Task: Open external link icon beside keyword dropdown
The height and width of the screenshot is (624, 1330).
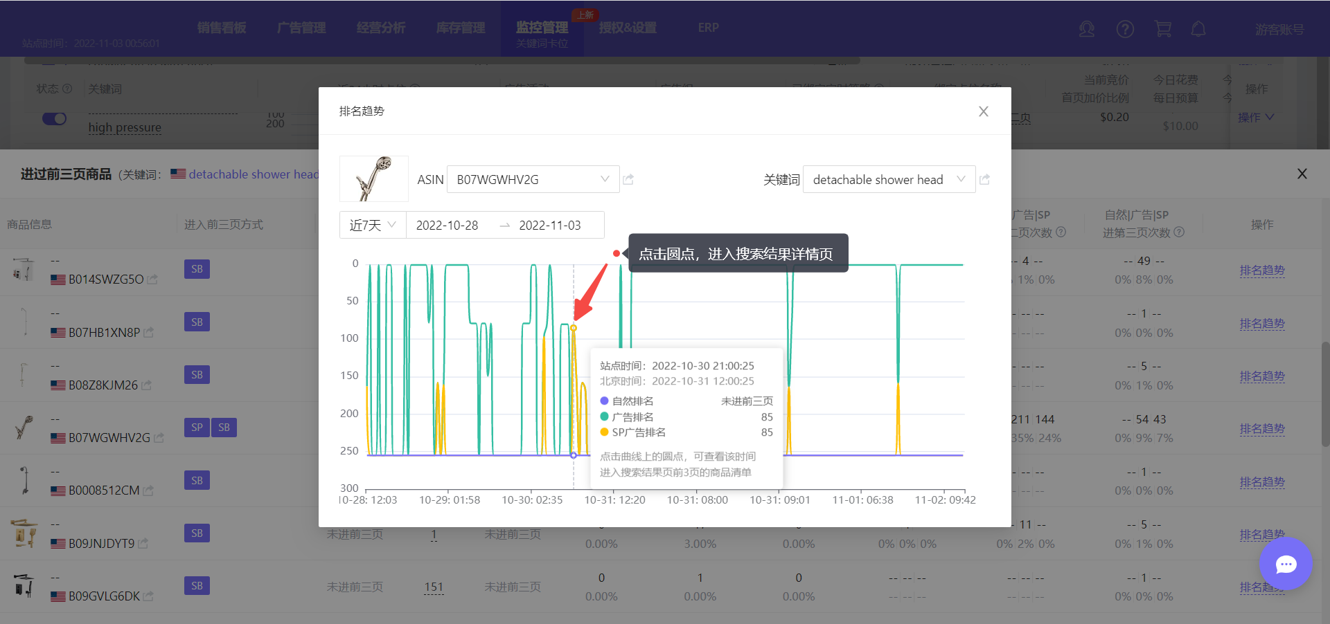Action: 984,179
